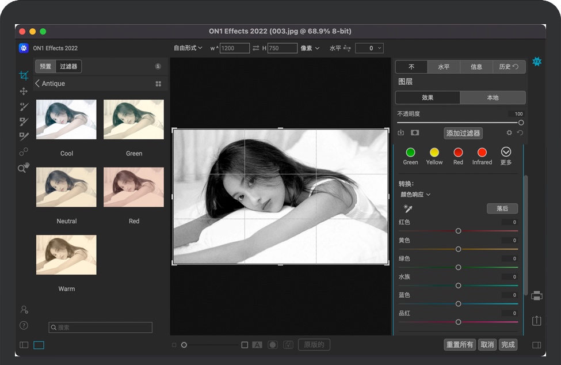Expand the 颜色响应 conversion dropdown
This screenshot has height=365, width=561.
[x=416, y=195]
